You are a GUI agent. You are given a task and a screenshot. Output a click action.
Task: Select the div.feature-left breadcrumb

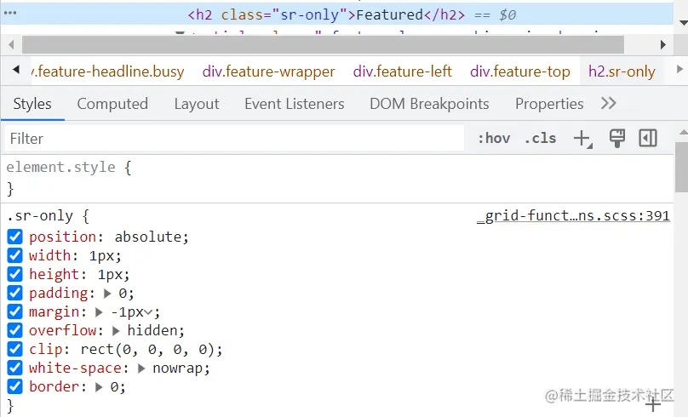(x=403, y=71)
